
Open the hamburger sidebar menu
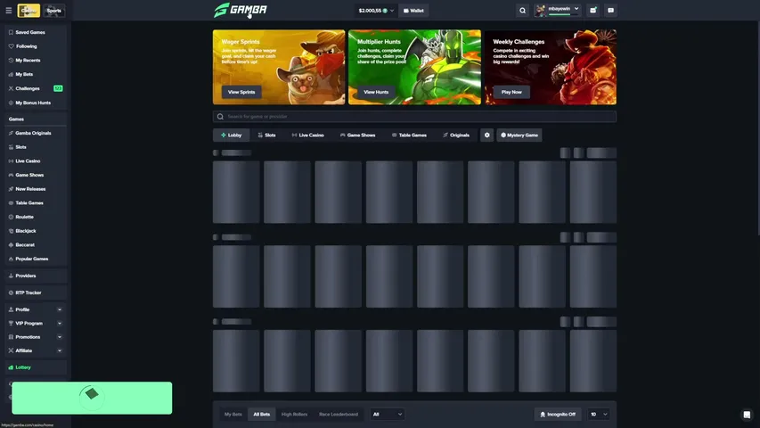[x=8, y=10]
